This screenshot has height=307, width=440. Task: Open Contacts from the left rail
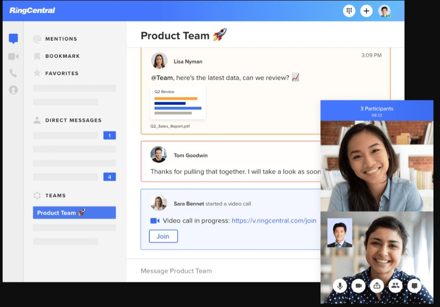[13, 91]
